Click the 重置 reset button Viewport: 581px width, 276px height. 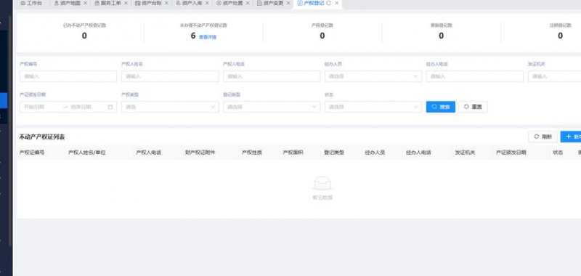tap(473, 107)
